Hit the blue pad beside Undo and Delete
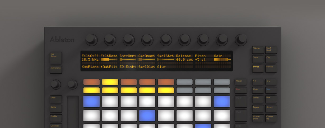The height and width of the screenshot is (128, 325). click(x=91, y=102)
